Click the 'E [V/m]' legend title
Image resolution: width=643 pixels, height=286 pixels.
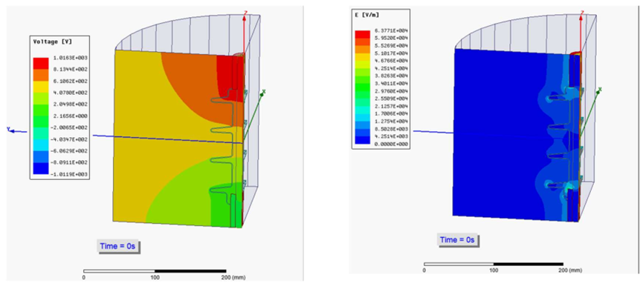point(367,15)
